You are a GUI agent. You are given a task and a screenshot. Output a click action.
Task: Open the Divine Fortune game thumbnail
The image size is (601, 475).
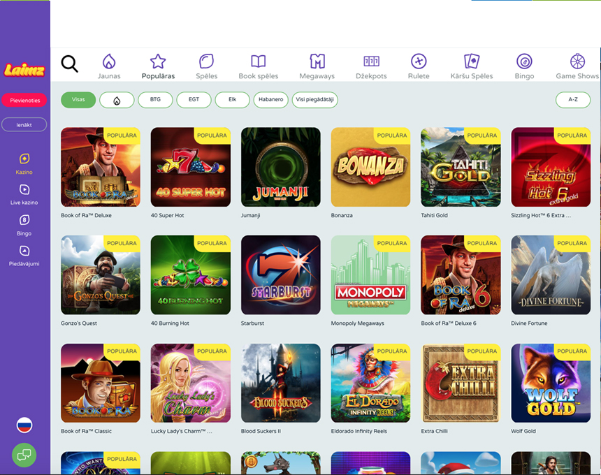551,275
